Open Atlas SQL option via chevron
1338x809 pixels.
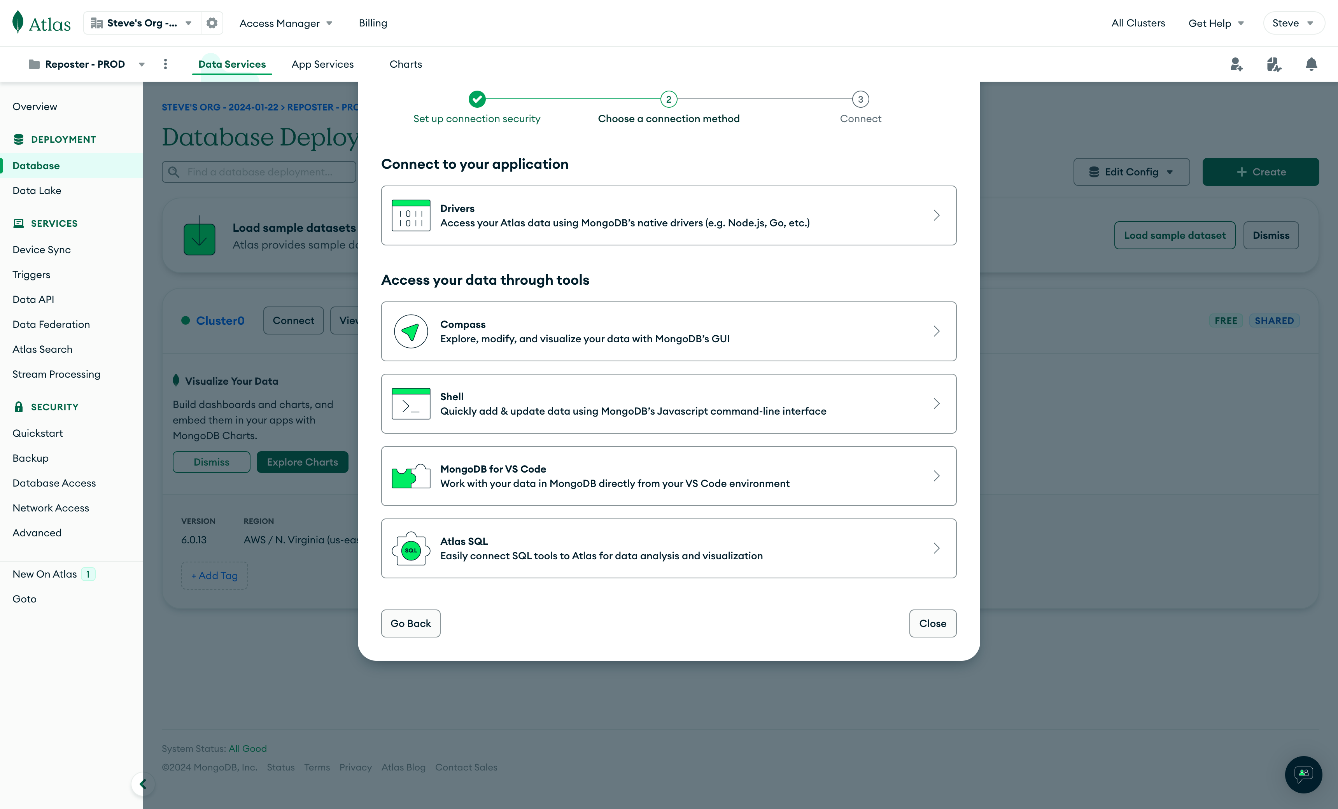937,548
